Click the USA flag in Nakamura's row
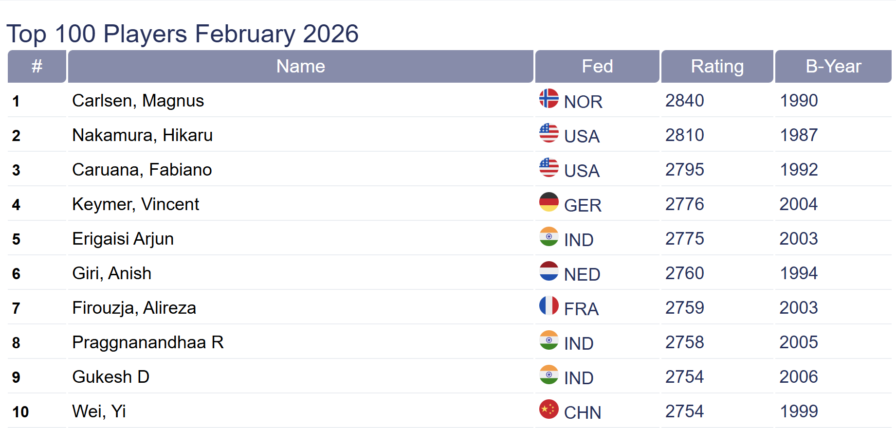This screenshot has height=428, width=896. [549, 133]
